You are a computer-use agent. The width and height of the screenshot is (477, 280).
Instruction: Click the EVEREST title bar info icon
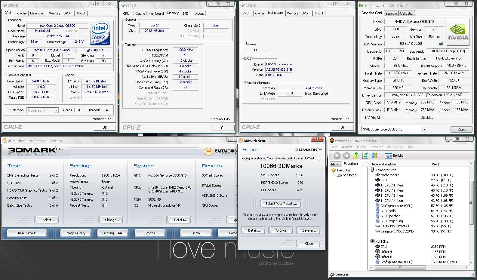click(x=332, y=140)
